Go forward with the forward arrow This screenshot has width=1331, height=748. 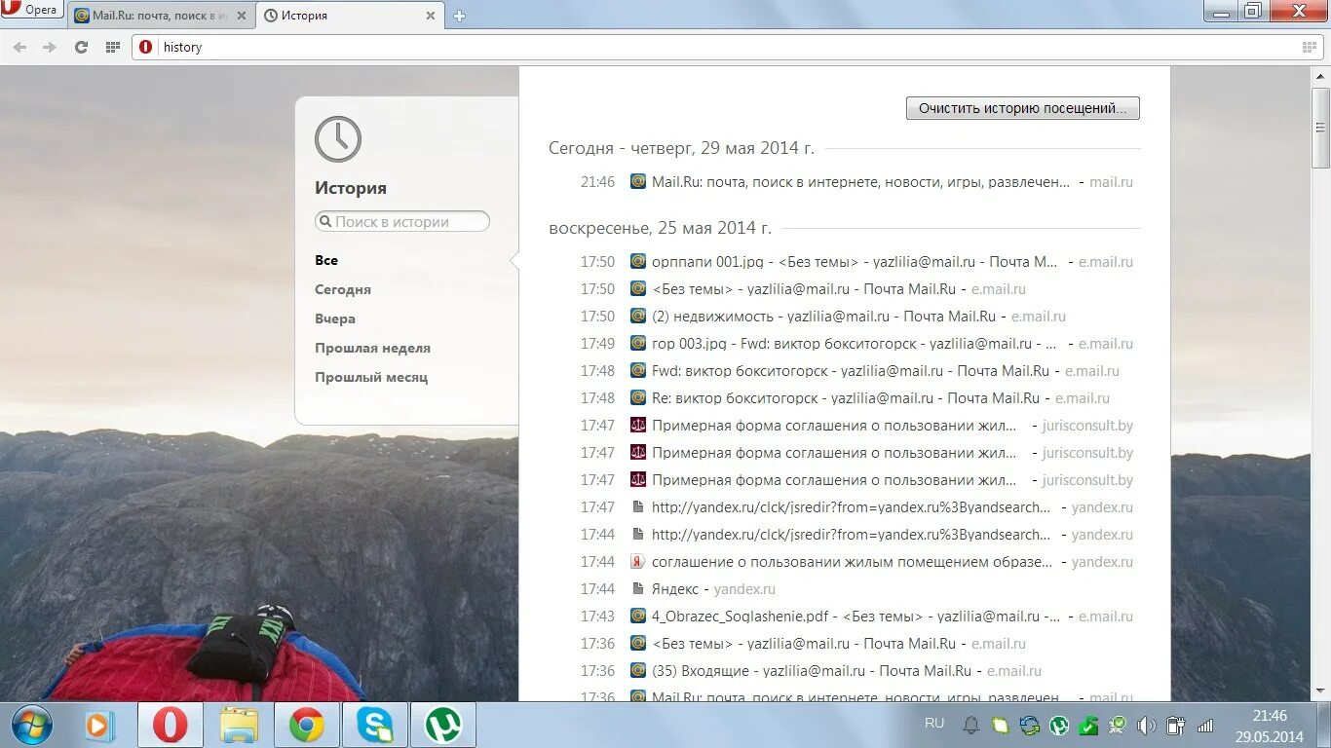50,47
